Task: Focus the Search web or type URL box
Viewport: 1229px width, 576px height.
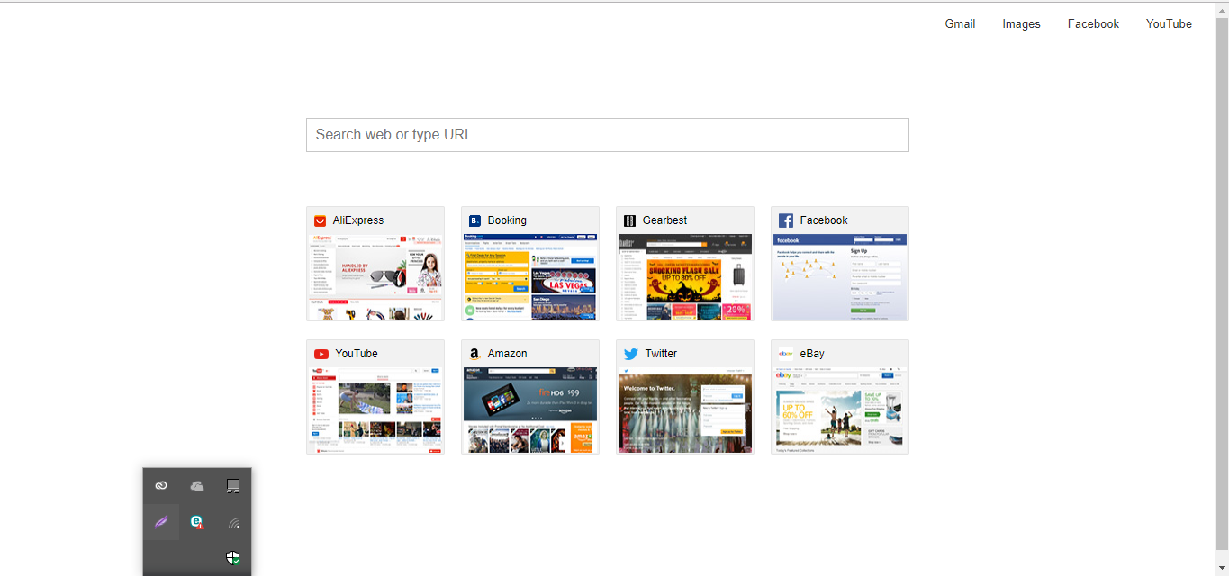Action: pos(608,135)
